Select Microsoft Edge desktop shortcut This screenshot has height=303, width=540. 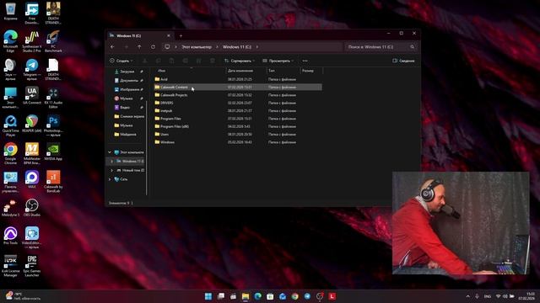[11, 41]
